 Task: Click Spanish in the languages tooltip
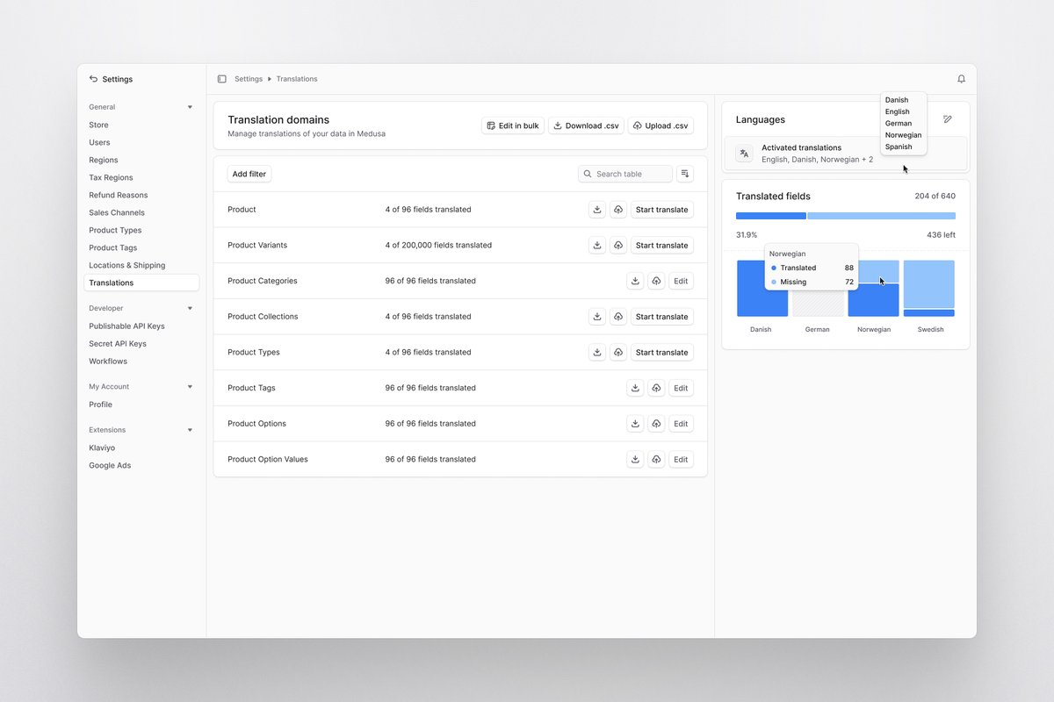click(899, 147)
